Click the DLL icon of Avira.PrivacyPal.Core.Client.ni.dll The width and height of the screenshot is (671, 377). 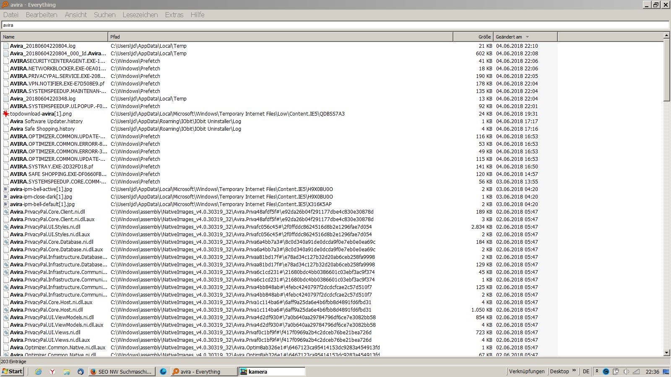[x=6, y=212]
